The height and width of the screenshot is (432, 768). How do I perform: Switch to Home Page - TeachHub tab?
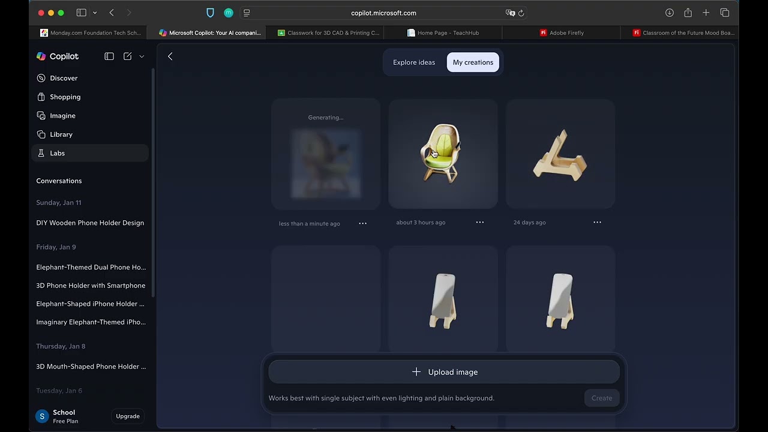(x=443, y=33)
